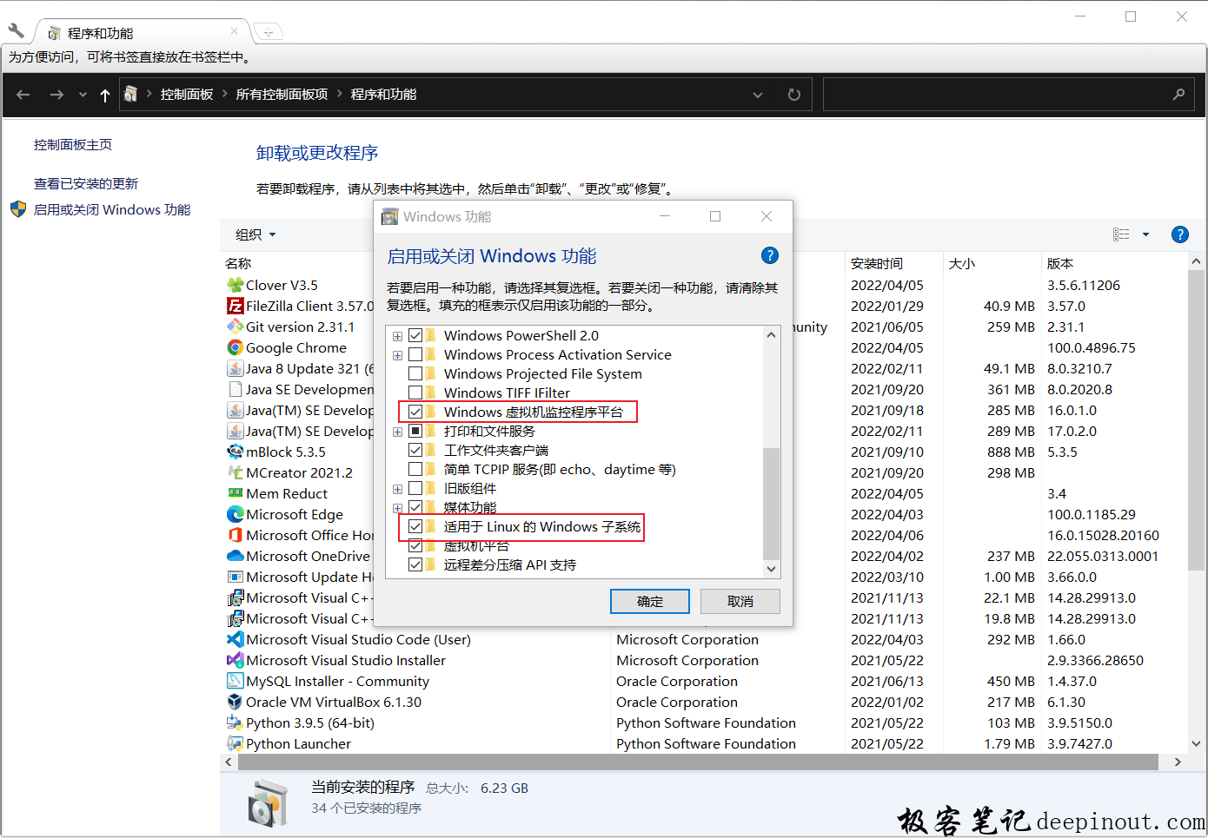Click the Microsoft Edge icon

pyautogui.click(x=235, y=514)
